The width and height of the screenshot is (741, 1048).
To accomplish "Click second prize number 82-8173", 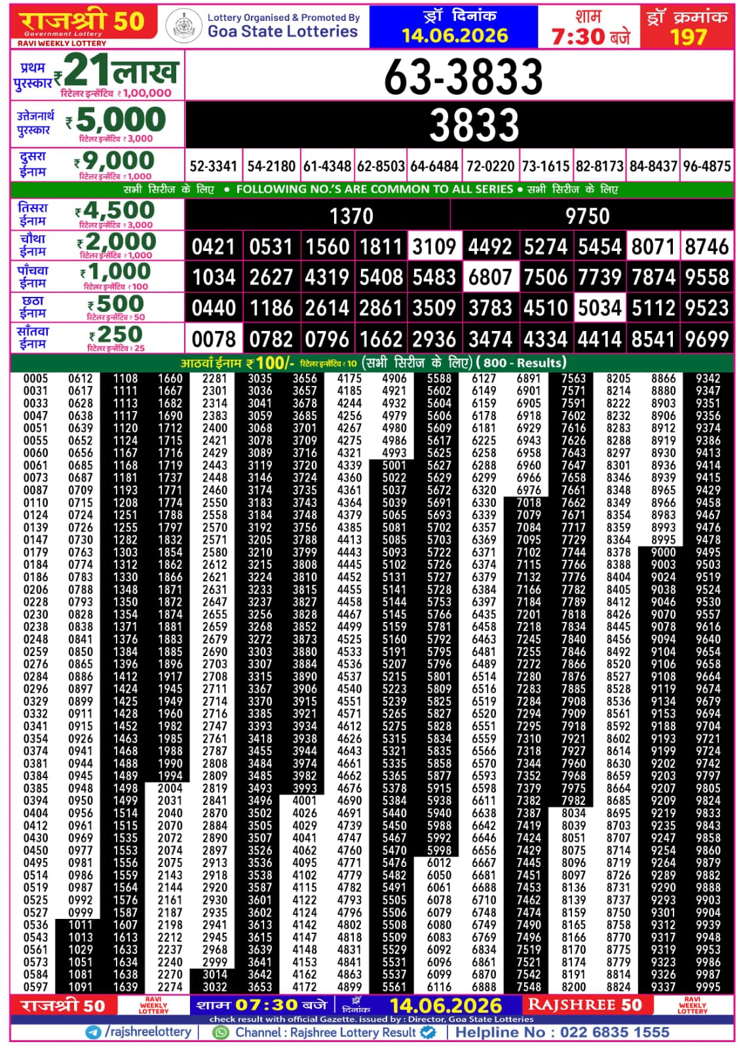I will [x=599, y=166].
